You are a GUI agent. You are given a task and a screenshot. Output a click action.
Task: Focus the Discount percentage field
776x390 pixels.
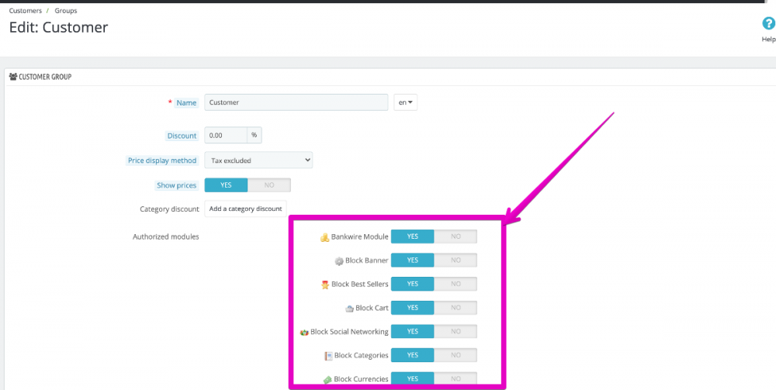(x=226, y=135)
